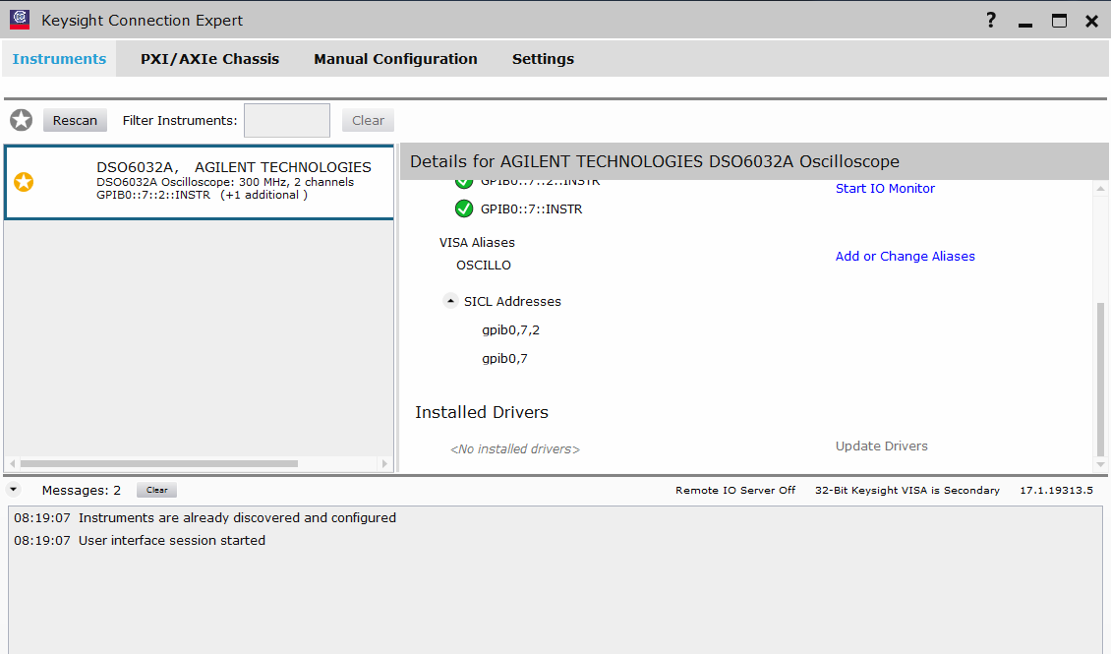Click the left arrow of instrument list scrollbar
This screenshot has height=654, width=1111.
click(13, 464)
